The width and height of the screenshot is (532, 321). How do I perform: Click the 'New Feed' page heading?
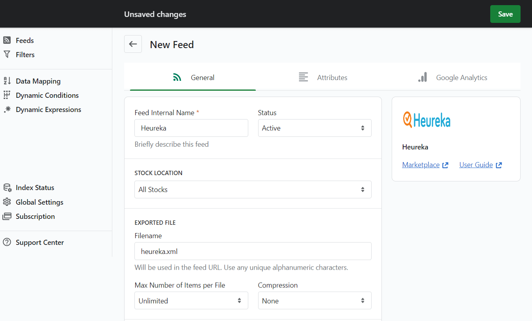click(172, 45)
